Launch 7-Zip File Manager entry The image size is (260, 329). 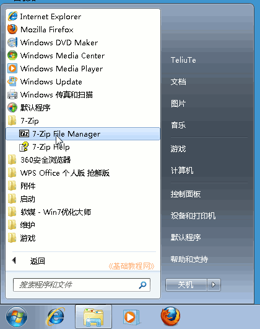pos(83,134)
